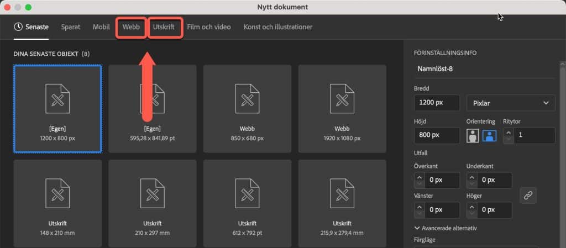Pick the Utskrift 215,9 x 279,4 mm preset

(x=342, y=204)
